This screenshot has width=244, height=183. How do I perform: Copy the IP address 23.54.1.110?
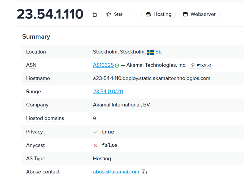[94, 14]
